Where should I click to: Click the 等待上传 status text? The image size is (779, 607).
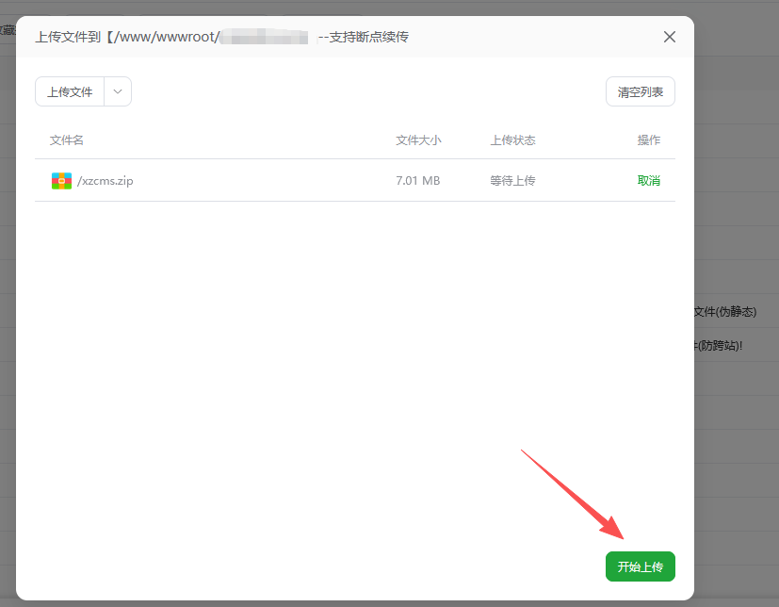click(x=512, y=181)
